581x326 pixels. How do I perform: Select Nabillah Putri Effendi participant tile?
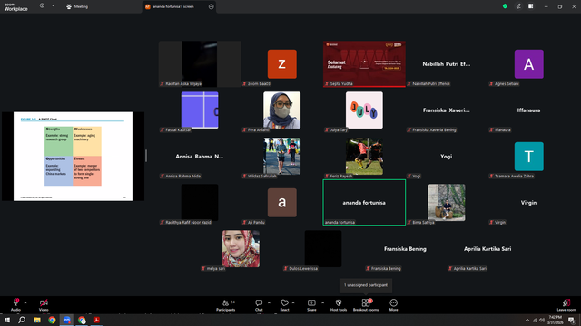click(x=447, y=64)
